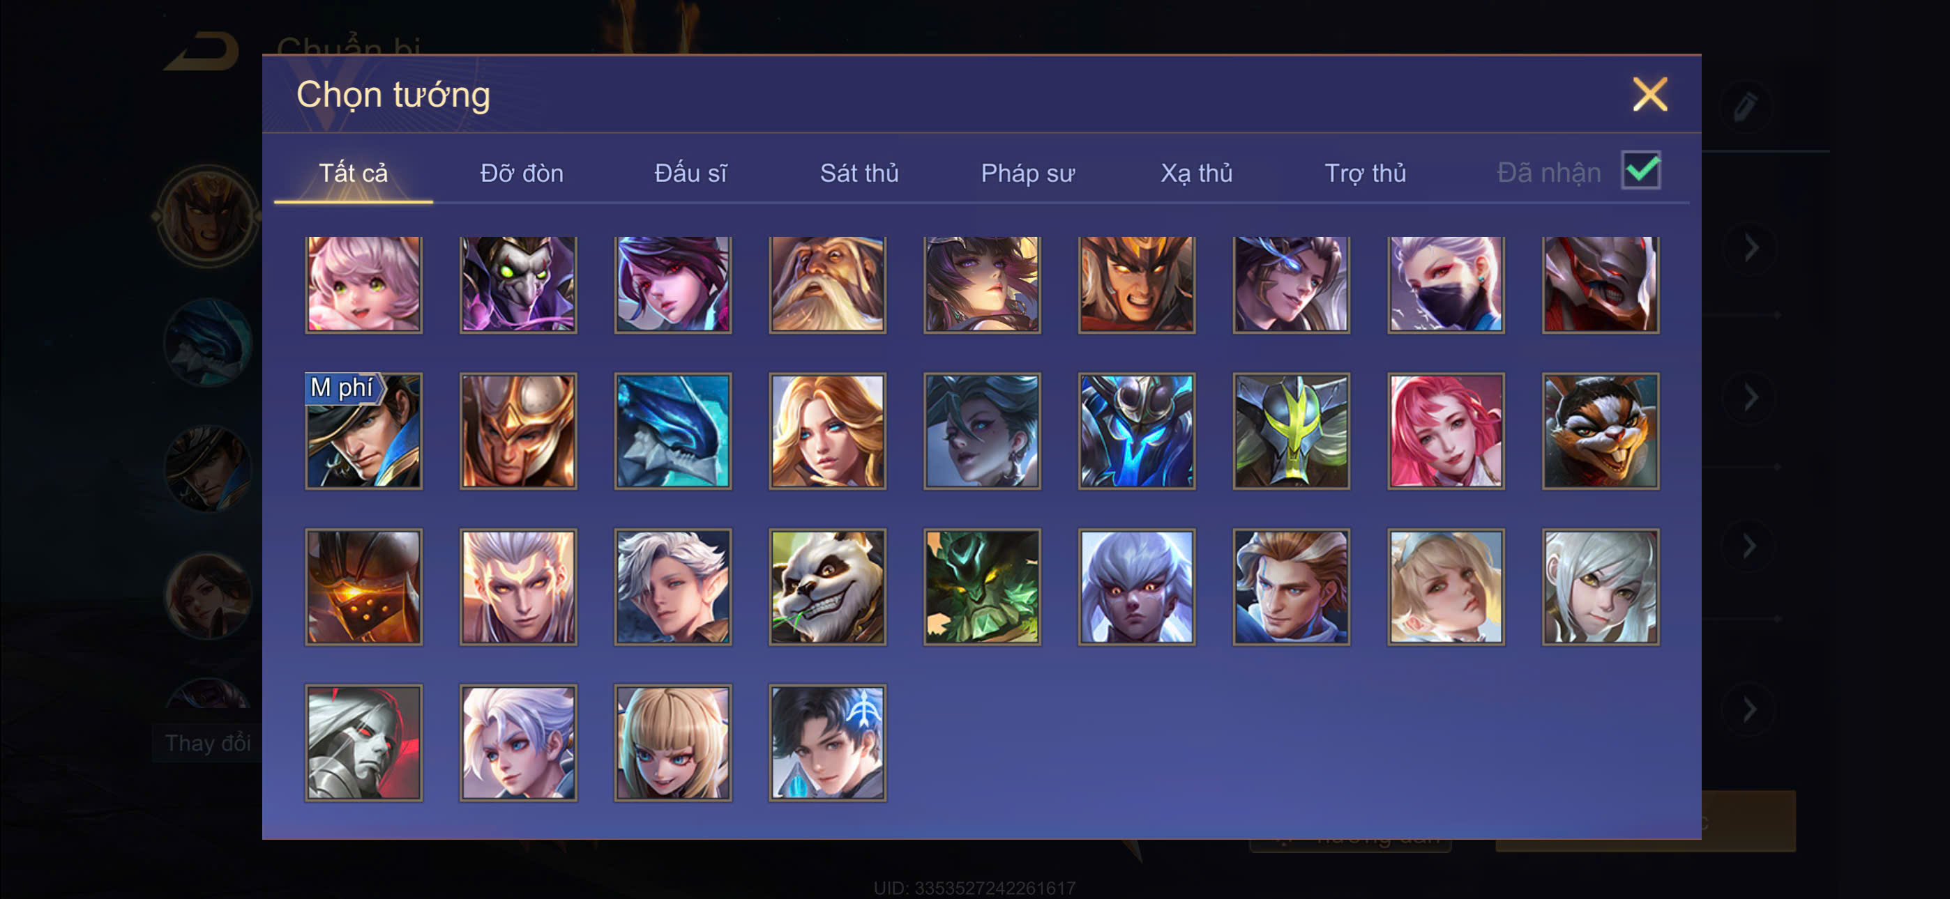This screenshot has height=899, width=1950.
Task: Select the green tree monster hero
Action: [982, 587]
